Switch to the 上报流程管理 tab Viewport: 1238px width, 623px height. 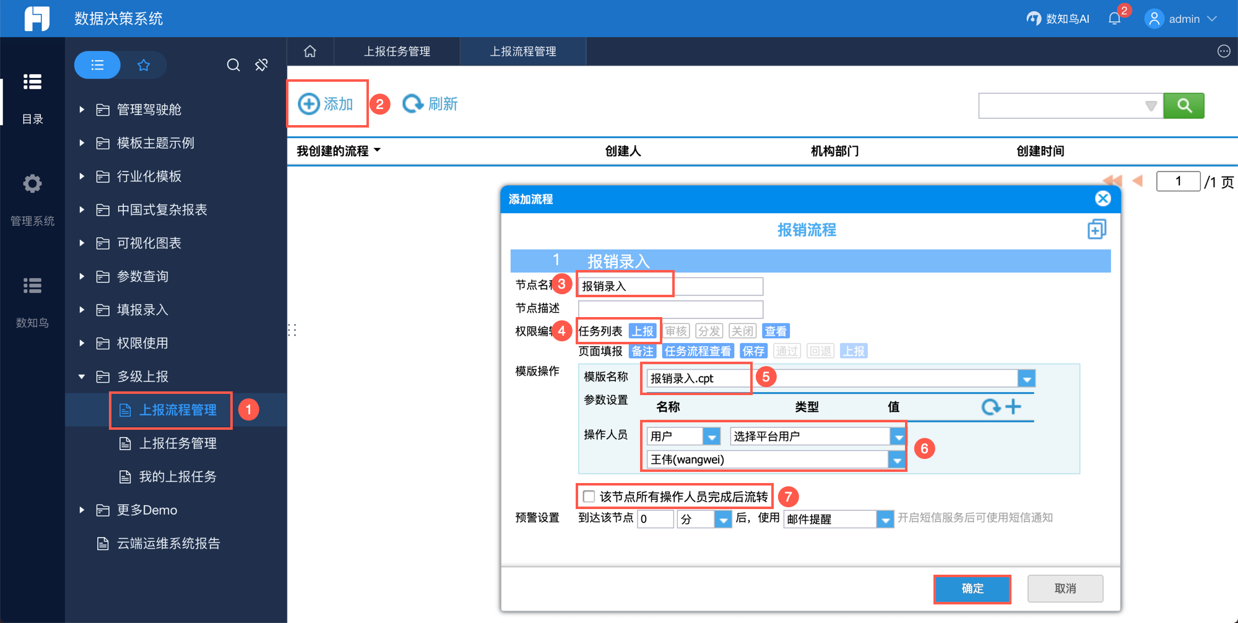click(523, 51)
